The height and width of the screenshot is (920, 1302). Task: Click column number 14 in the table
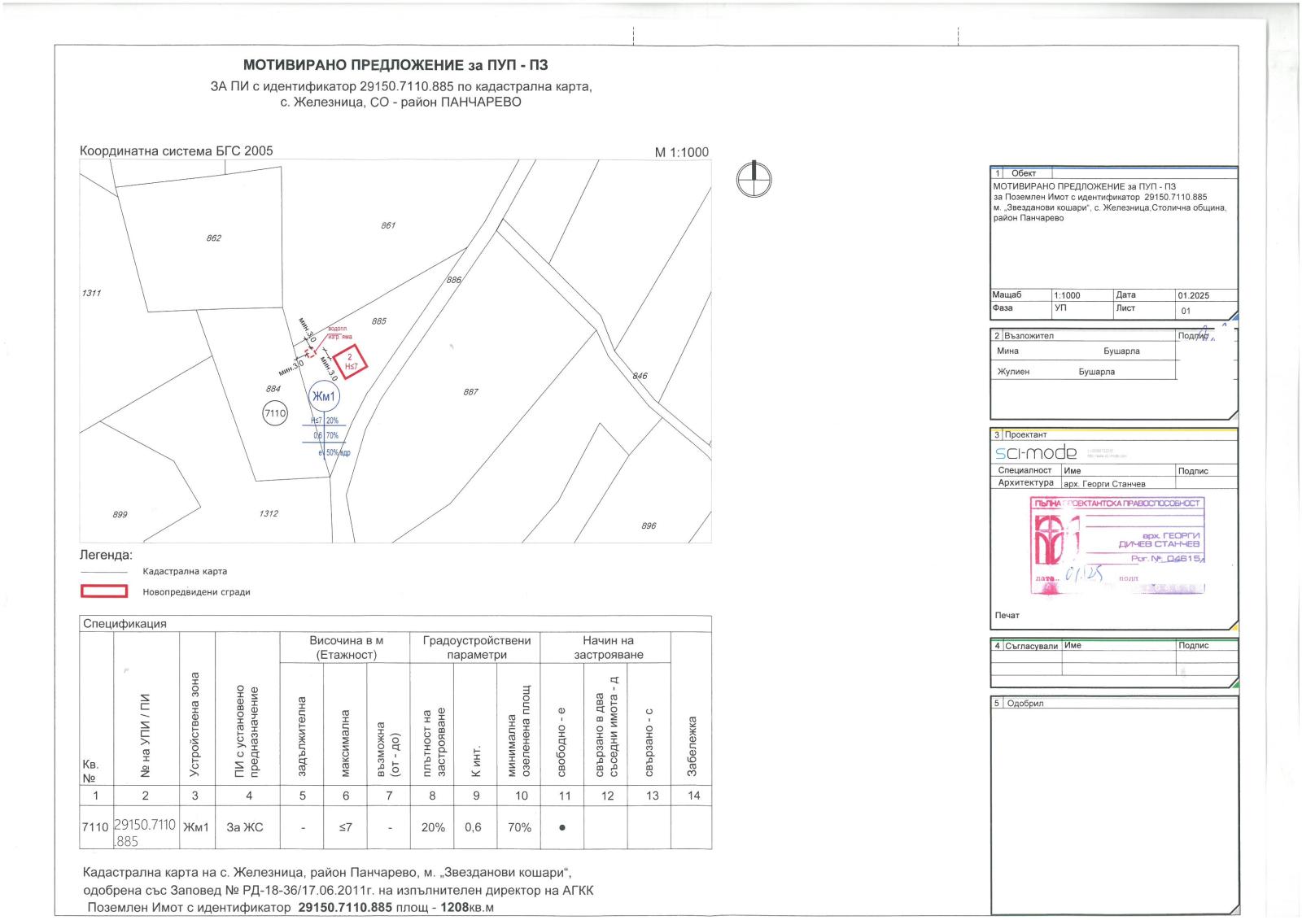click(x=693, y=796)
